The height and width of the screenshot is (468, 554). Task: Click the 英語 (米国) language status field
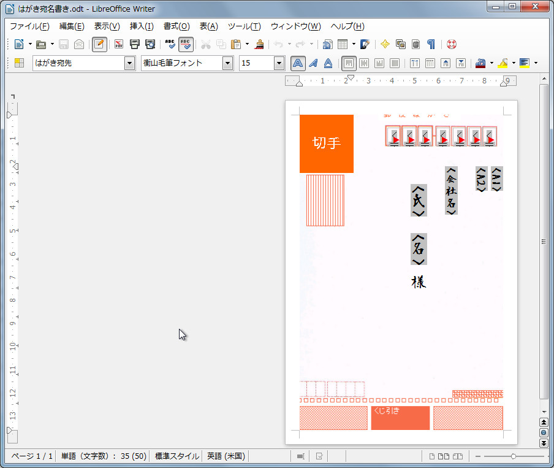(x=226, y=456)
